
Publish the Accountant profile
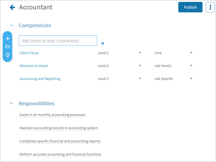point(190,7)
